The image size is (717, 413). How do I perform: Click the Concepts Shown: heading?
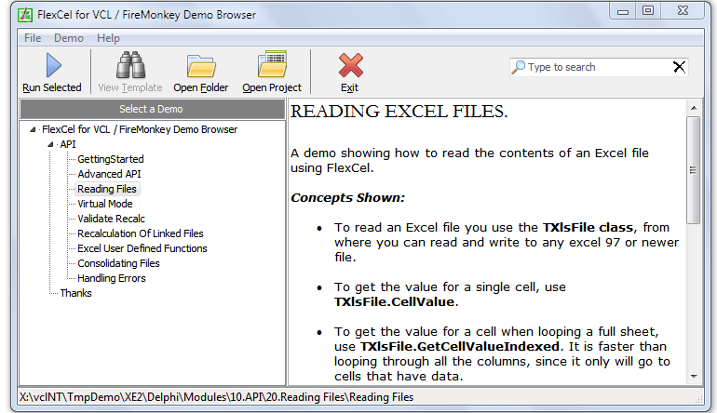[347, 198]
